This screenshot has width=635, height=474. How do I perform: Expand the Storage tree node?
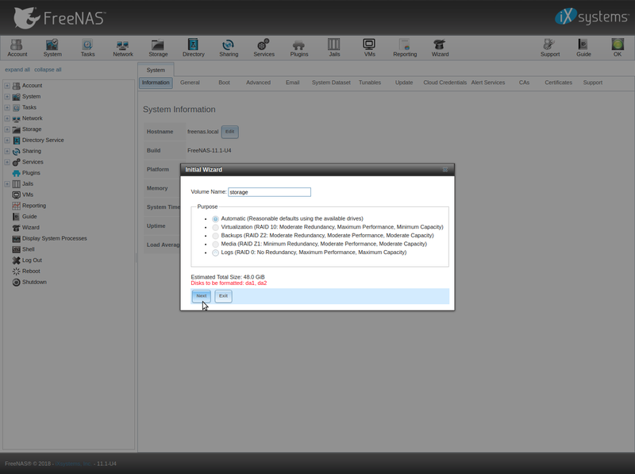click(x=7, y=129)
